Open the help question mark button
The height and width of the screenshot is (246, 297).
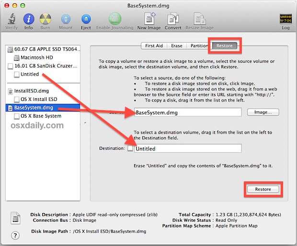tap(15, 235)
